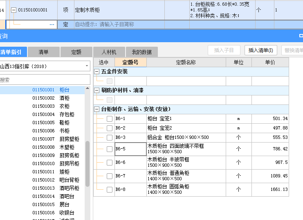Select 011501007 厨房壁柜 item
The image size is (303, 220).
coord(42,139)
